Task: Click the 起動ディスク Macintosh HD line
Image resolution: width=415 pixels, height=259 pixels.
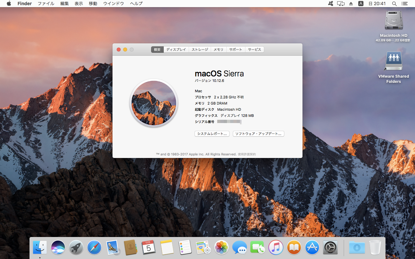Action: point(218,109)
